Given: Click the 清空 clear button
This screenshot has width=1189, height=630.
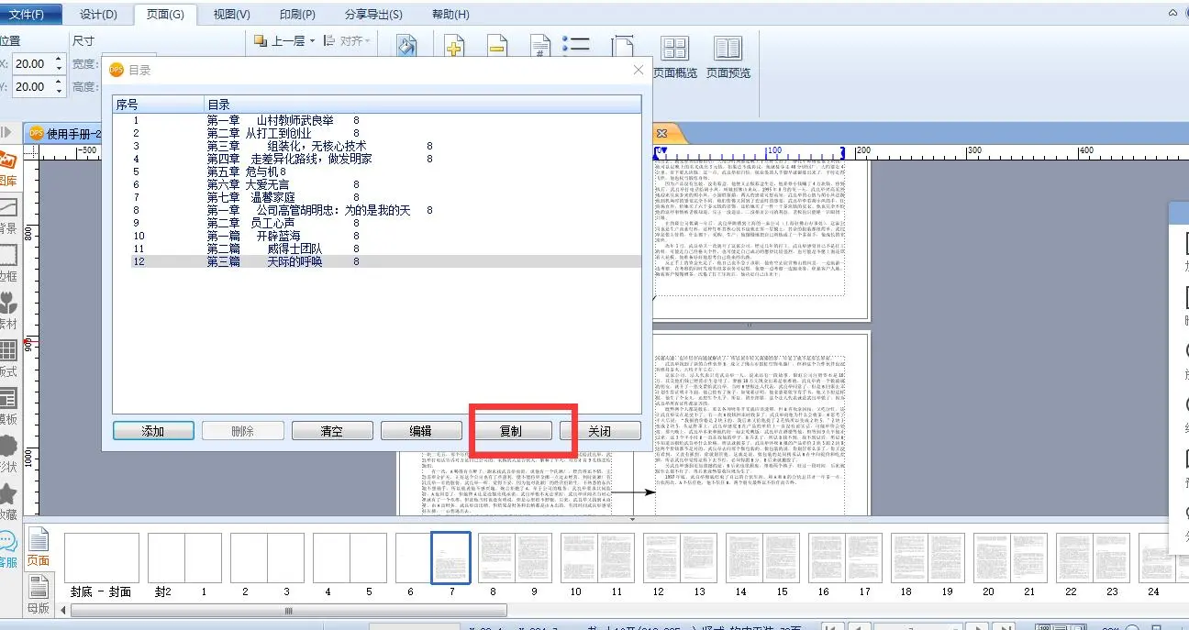Looking at the screenshot, I should pyautogui.click(x=331, y=431).
